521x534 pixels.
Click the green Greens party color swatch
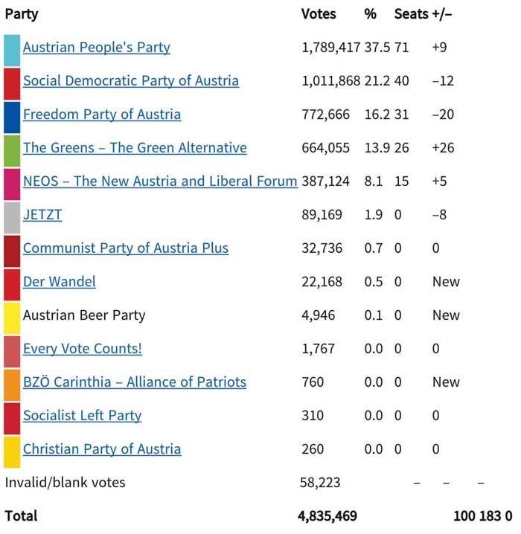(x=12, y=150)
